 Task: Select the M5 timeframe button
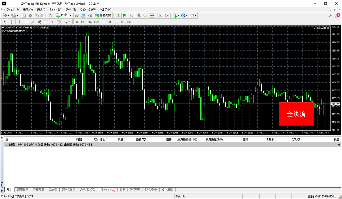tap(83, 22)
